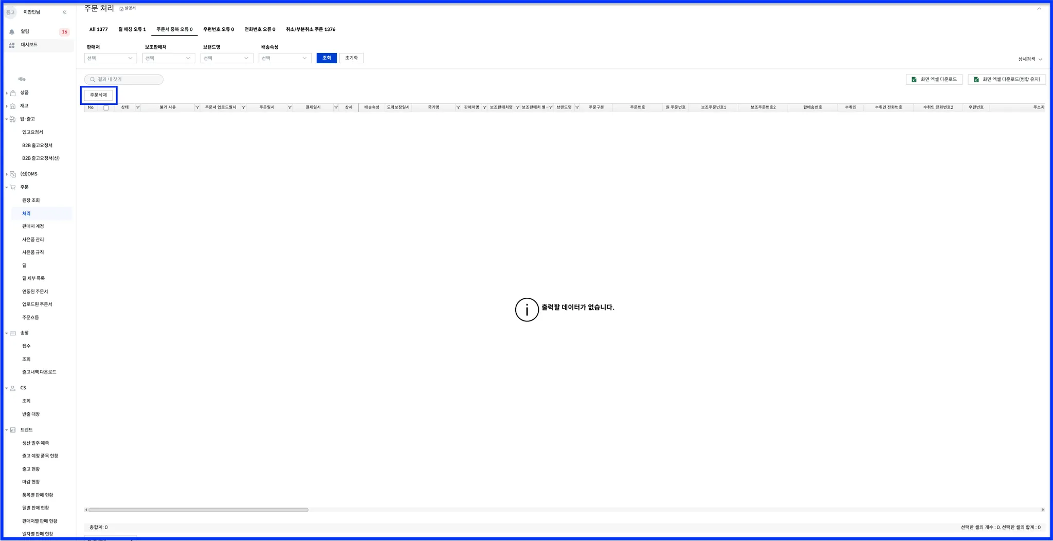
Task: Expand the 재고 menu arrow
Action: [7, 106]
